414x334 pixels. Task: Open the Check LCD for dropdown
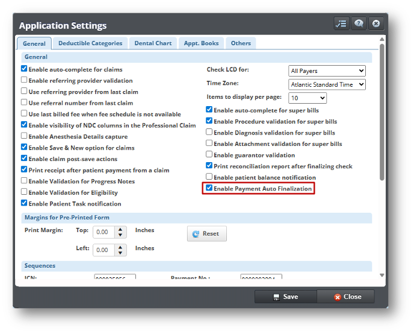[x=327, y=71]
